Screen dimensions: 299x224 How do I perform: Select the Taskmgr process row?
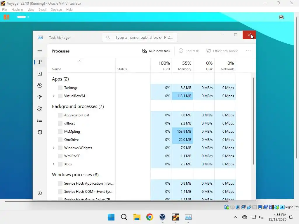point(141,87)
